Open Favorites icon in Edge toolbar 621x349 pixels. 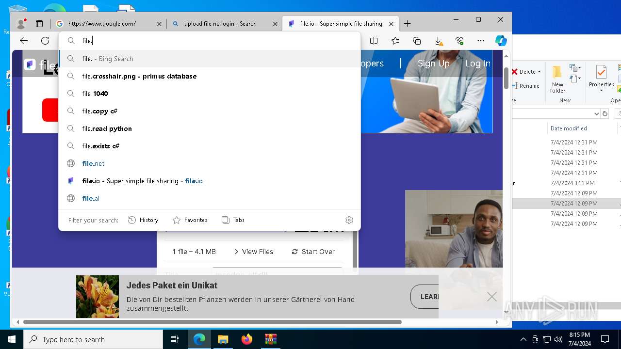coord(395,41)
